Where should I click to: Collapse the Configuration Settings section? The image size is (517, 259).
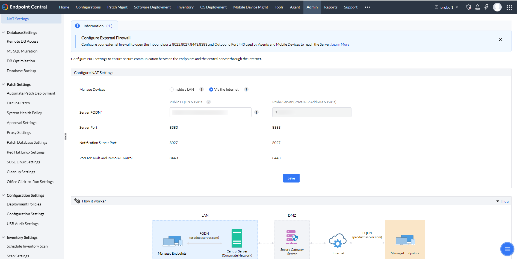(4, 195)
